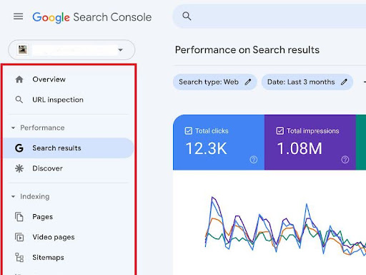366x275 pixels.
Task: Open the hamburger main menu
Action: pyautogui.click(x=19, y=16)
